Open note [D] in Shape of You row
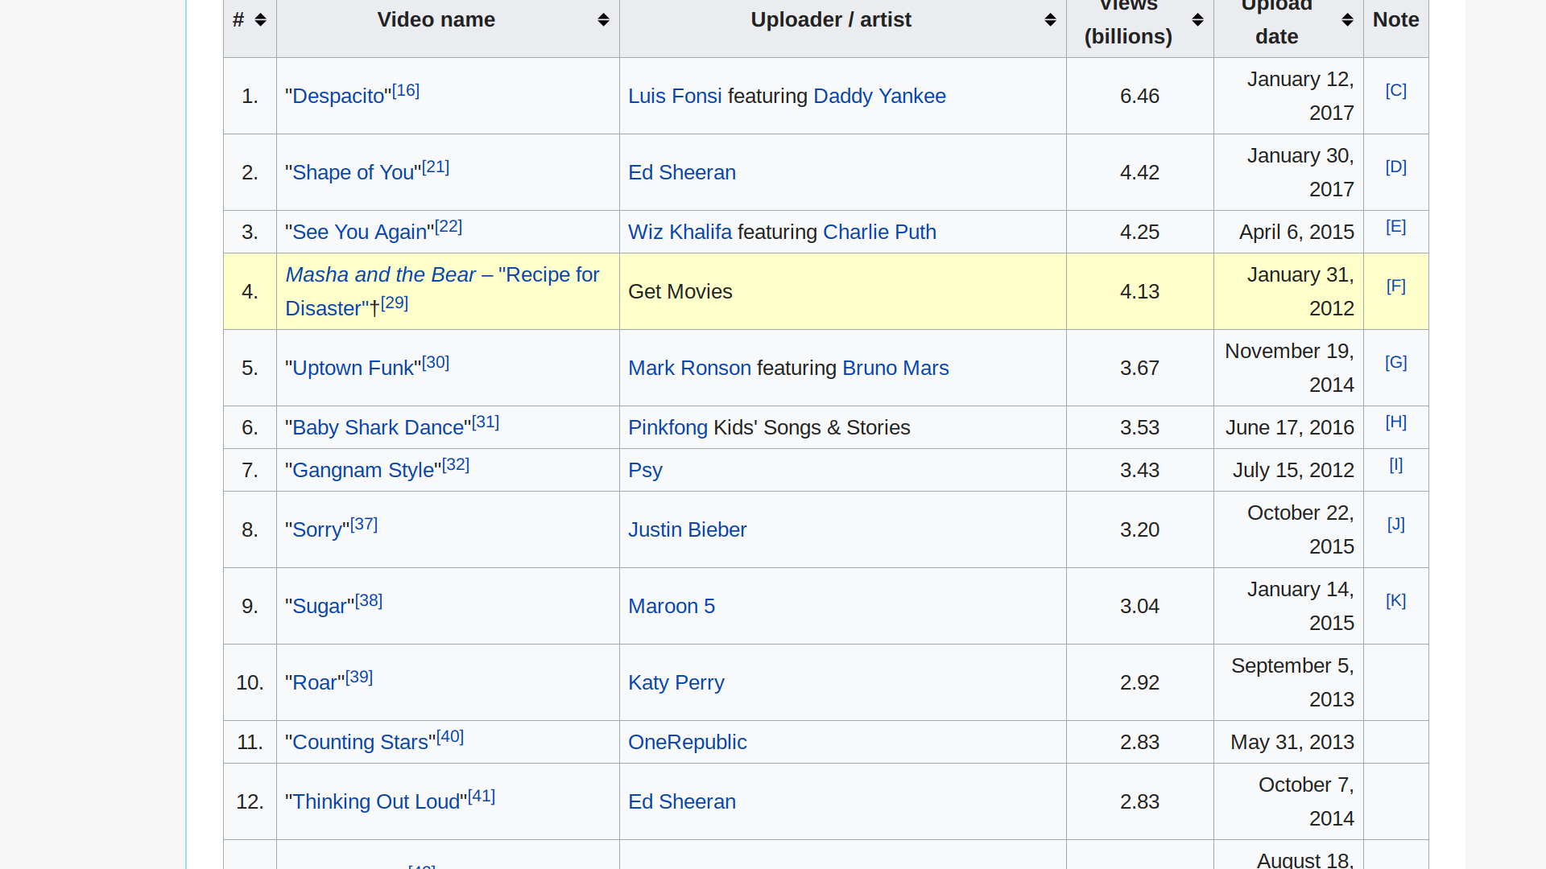 [1396, 167]
